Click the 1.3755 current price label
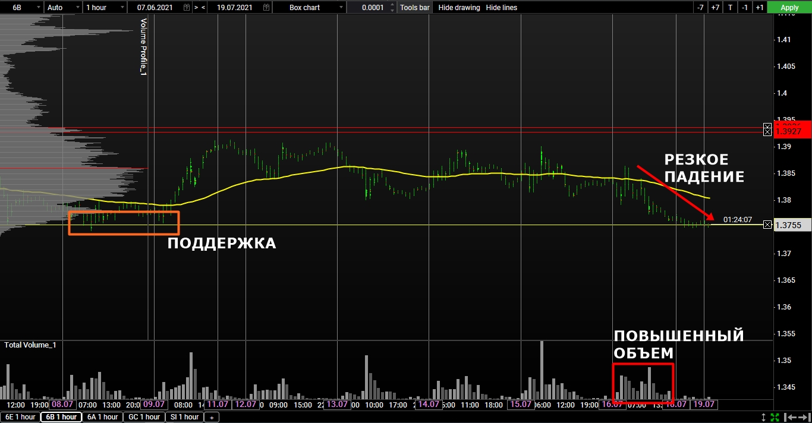 792,225
